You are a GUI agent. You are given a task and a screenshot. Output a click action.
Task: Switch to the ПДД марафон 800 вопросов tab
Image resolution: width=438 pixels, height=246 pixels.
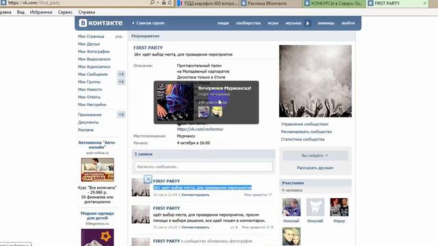207,3
